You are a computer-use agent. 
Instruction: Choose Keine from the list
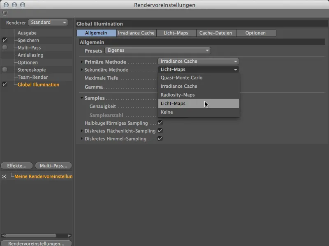pos(199,112)
